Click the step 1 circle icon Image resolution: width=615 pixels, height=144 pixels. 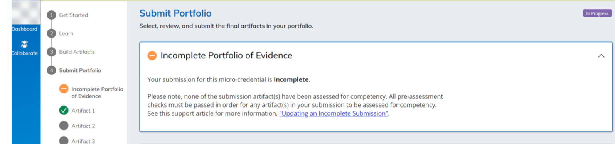[52, 15]
